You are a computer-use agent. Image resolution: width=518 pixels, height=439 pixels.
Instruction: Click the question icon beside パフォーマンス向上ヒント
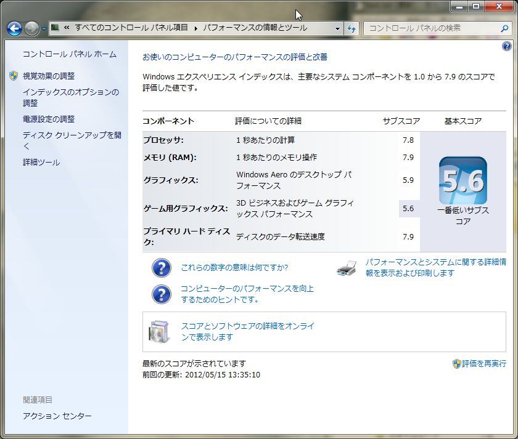161,294
